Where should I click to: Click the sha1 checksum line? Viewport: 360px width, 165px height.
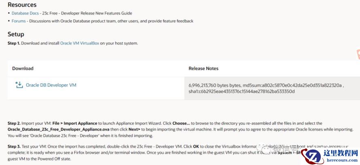pos(242,91)
